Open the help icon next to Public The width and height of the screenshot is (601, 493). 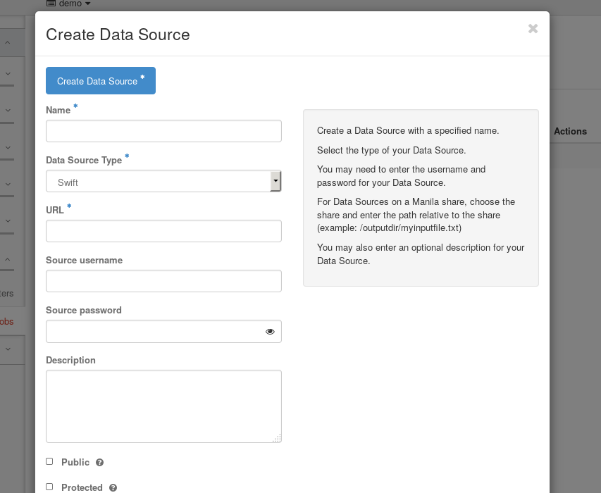pyautogui.click(x=99, y=462)
